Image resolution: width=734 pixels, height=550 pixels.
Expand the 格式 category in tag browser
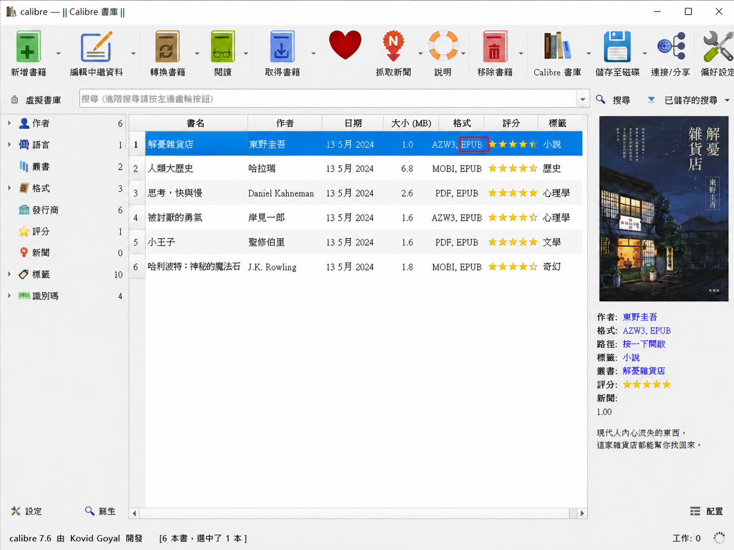9,188
